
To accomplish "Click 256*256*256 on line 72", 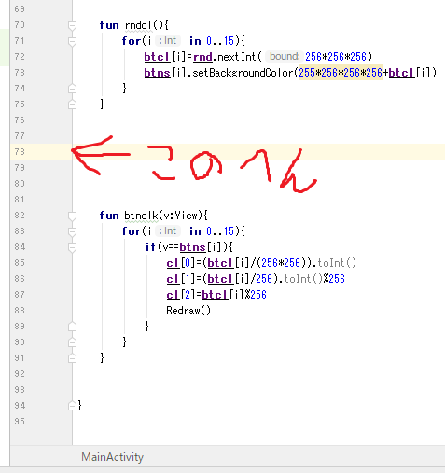I will click(x=336, y=57).
